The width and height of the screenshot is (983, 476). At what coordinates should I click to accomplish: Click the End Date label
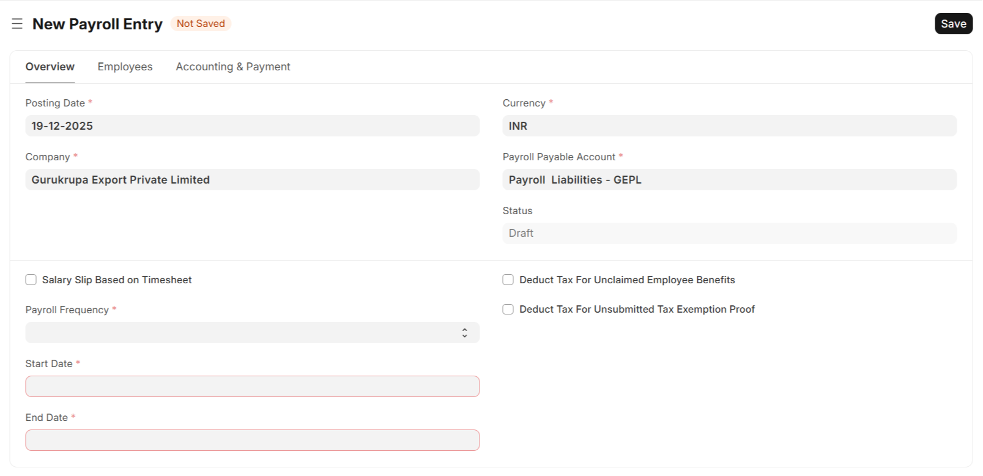(x=46, y=417)
